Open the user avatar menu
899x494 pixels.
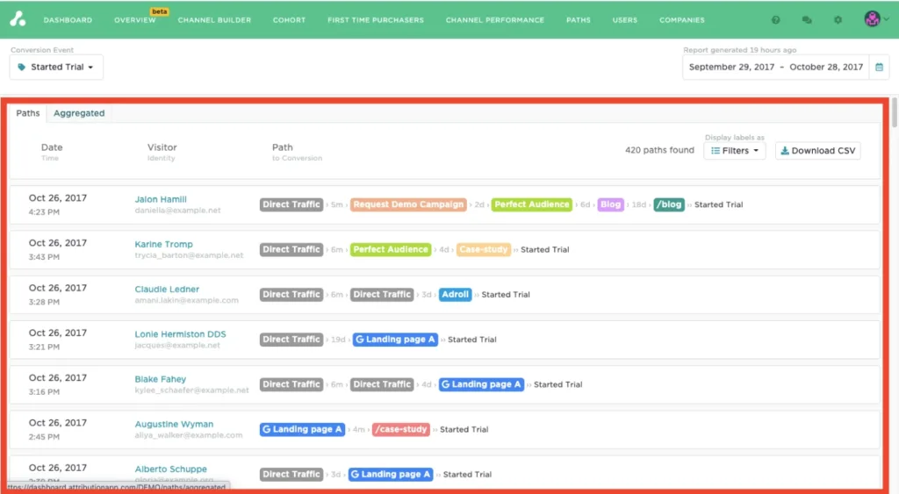(x=872, y=19)
